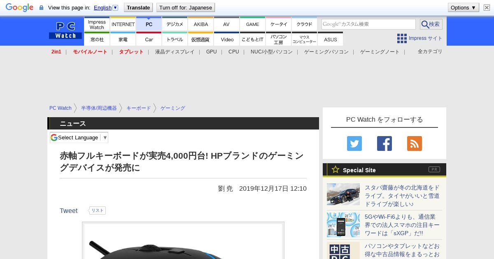The width and height of the screenshot is (494, 259).
Task: Click the Google logo in translate bar
Action: (x=19, y=7)
